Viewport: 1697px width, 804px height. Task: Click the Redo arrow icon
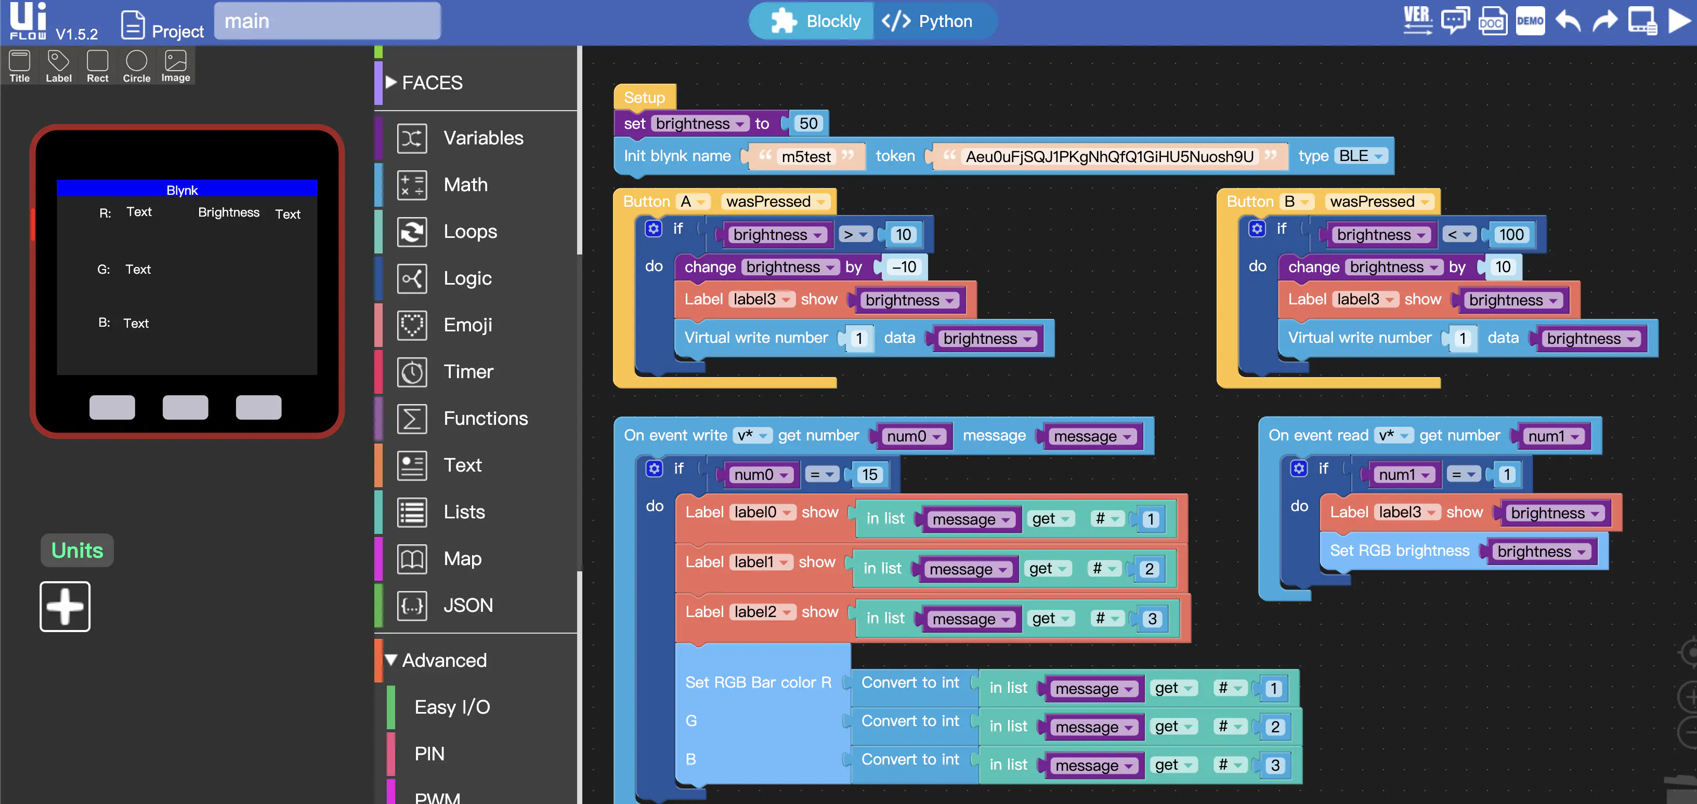coord(1605,21)
